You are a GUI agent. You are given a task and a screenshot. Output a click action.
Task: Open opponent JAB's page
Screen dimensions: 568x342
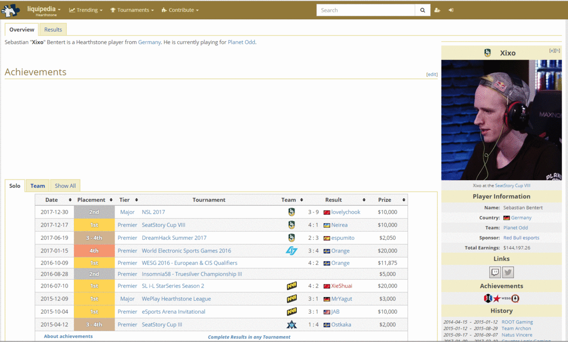point(335,312)
